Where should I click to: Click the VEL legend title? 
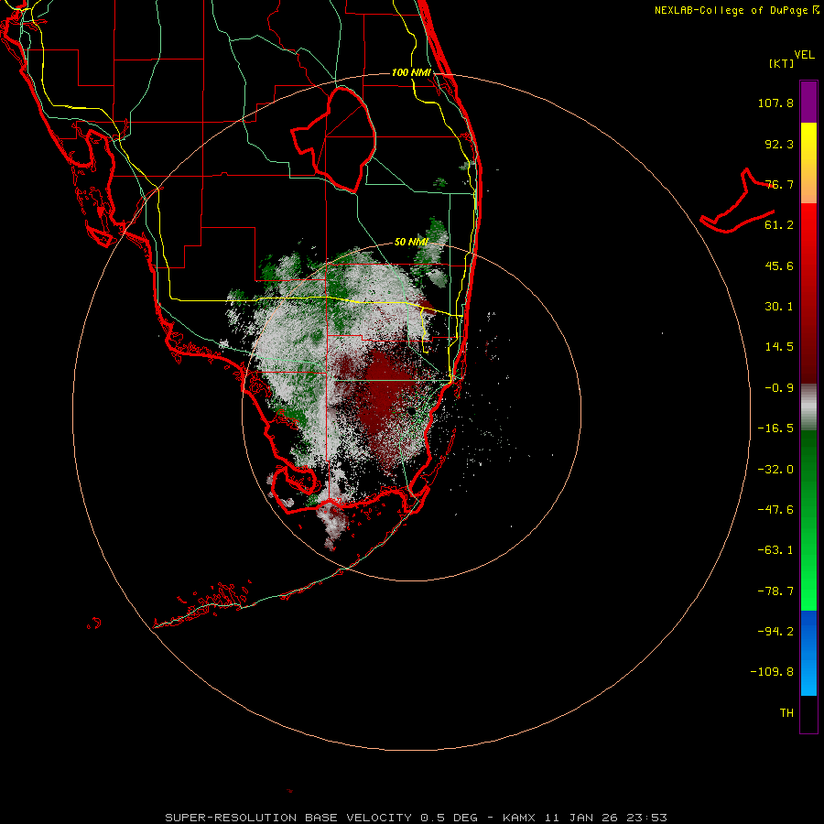[x=804, y=55]
